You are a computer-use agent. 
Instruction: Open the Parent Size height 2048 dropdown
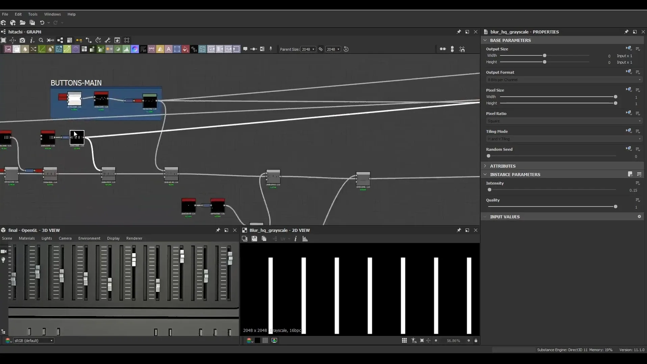333,49
